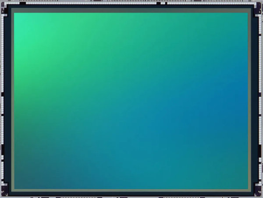The image size is (263, 198).
Task: Click the olive border on the sensor's left edge
Action: 13,101
